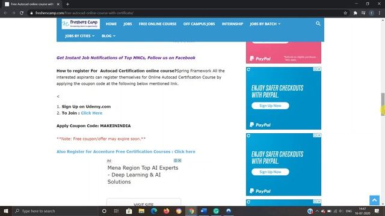The width and height of the screenshot is (385, 216).
Task: Go forward using the browser forward arrow
Action: tap(13, 13)
